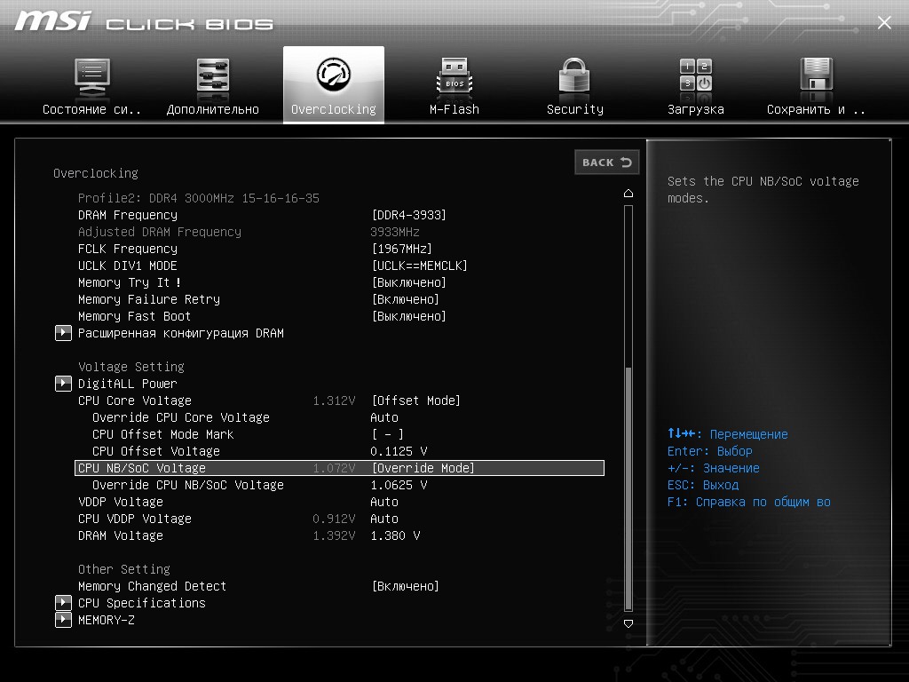The height and width of the screenshot is (682, 909).
Task: Open CPU Core Voltage [Offset Mode] selector
Action: [415, 400]
